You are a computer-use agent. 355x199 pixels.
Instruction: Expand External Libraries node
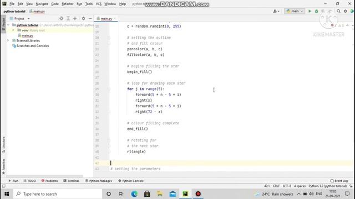coord(8,40)
